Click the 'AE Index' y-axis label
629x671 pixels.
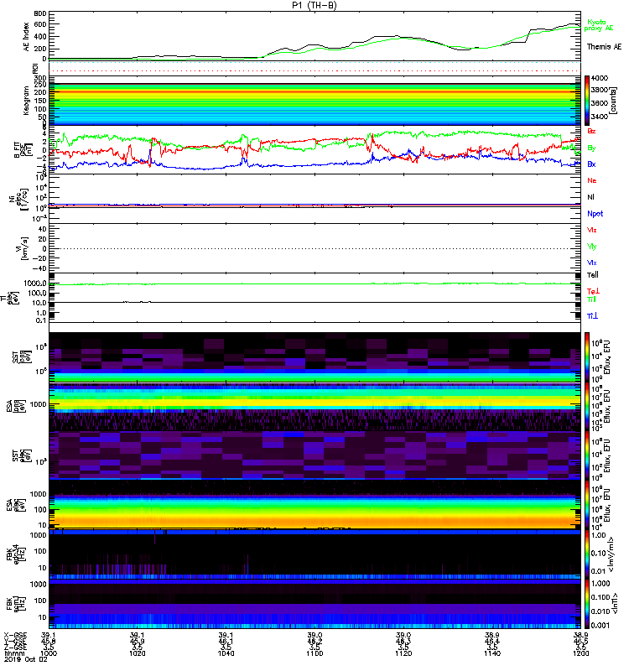(x=26, y=37)
